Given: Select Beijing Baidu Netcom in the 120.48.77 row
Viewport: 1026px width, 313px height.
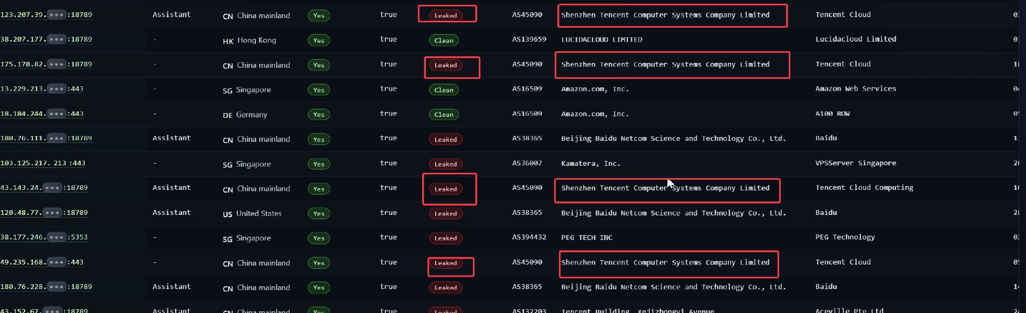Looking at the screenshot, I should (673, 213).
